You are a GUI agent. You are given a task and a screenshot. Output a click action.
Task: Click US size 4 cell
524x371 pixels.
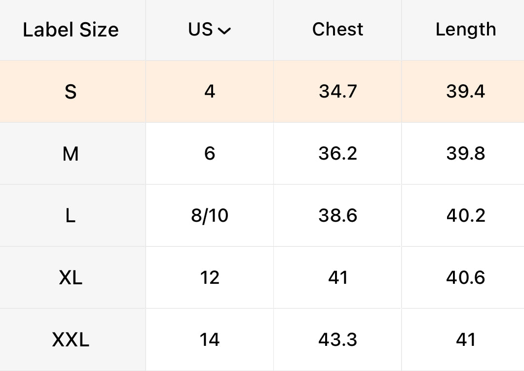coord(210,92)
